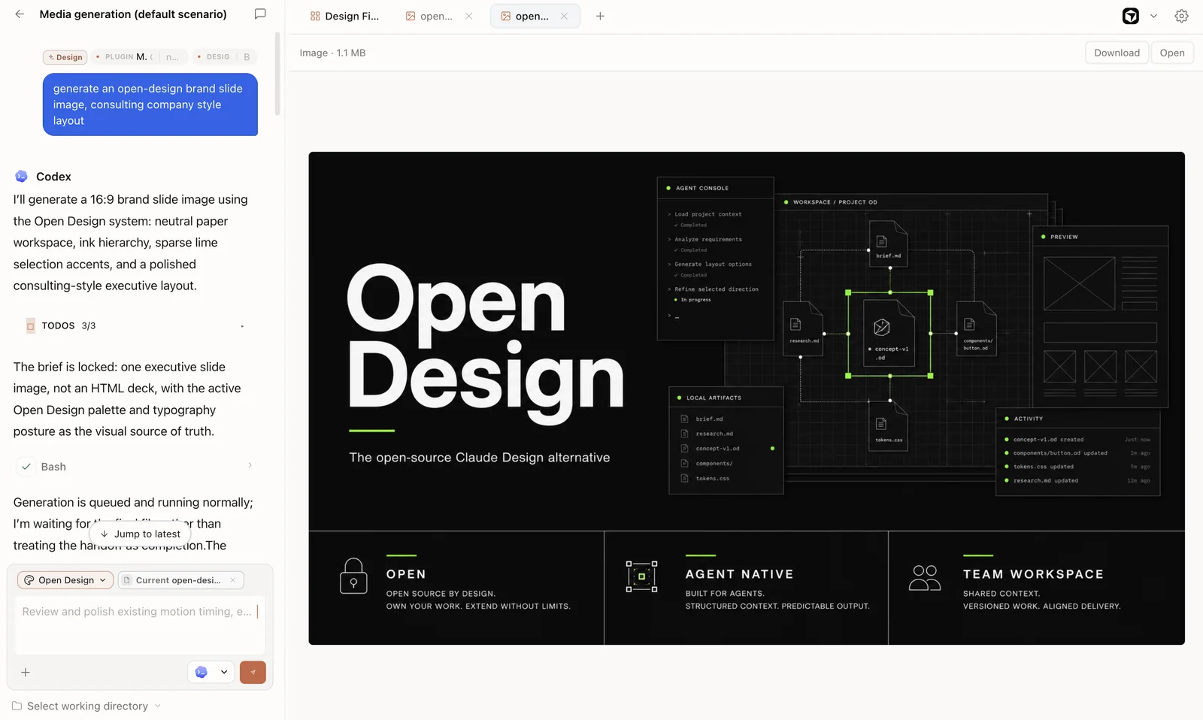Expand the Bash tool call row

(135, 467)
